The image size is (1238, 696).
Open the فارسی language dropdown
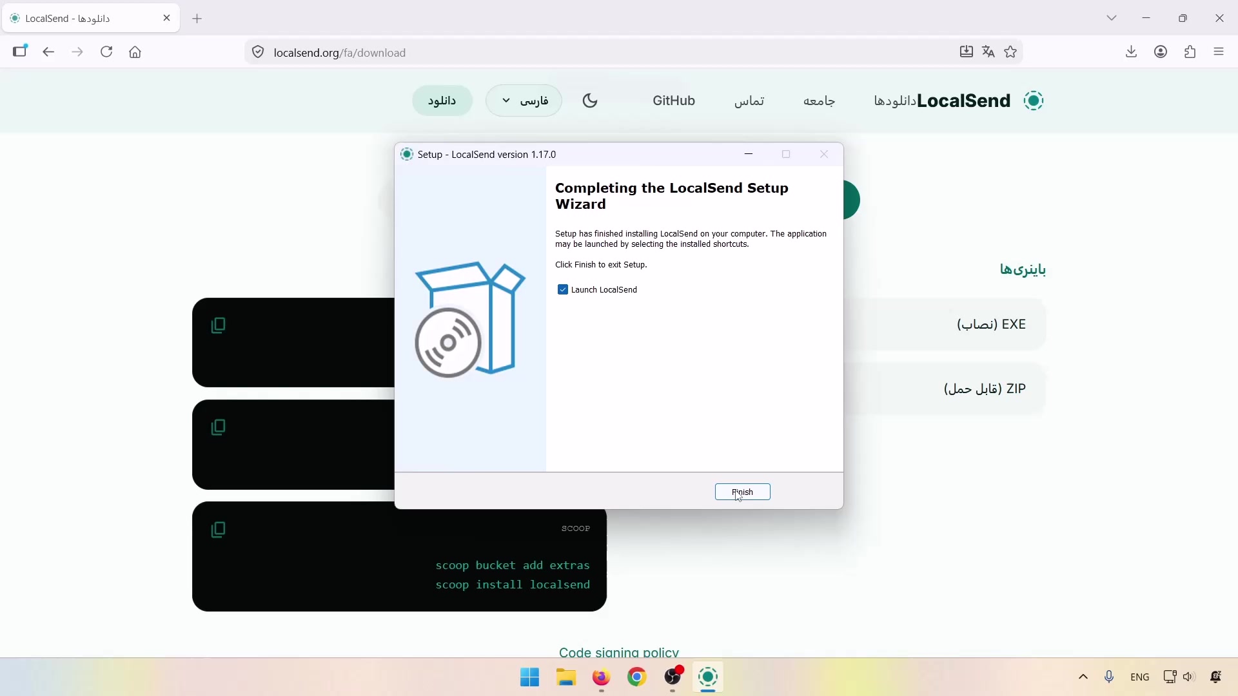pyautogui.click(x=524, y=101)
